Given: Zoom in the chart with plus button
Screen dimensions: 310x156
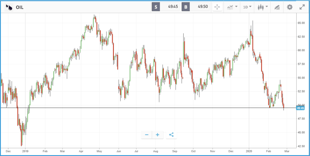Looking at the screenshot, I should [x=157, y=135].
